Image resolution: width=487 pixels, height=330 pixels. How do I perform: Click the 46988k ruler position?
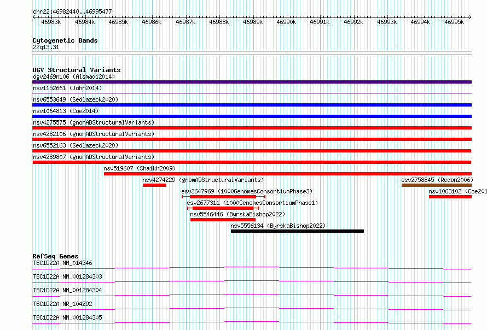[x=219, y=22]
